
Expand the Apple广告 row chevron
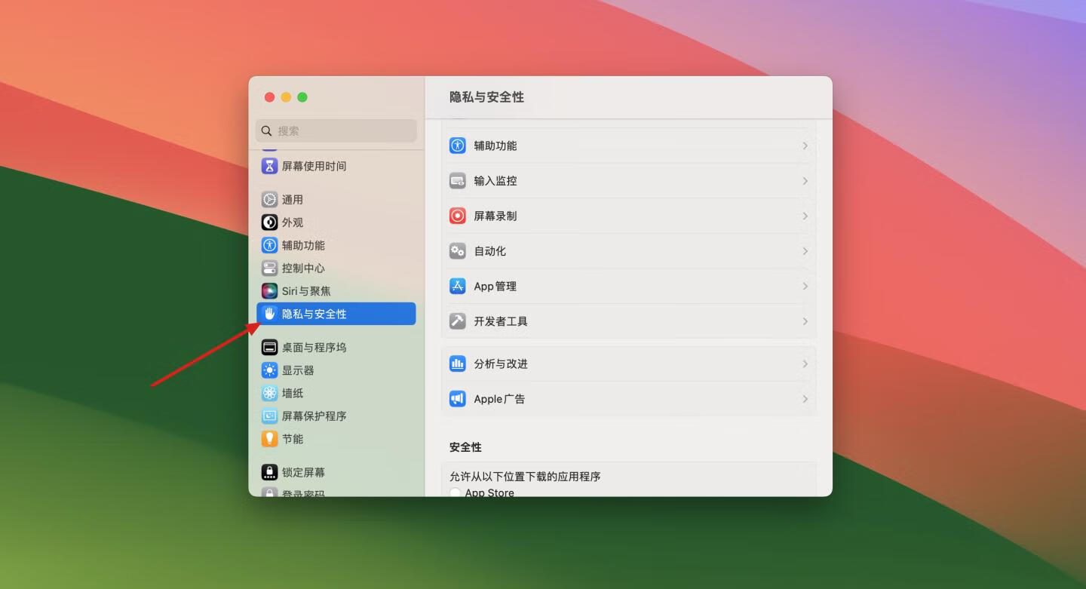(x=805, y=399)
